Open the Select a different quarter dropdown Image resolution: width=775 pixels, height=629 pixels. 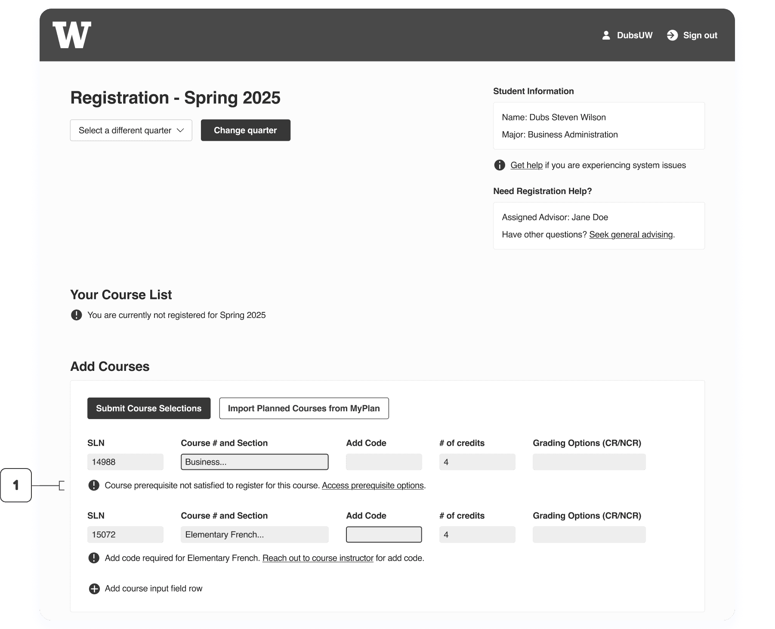coord(131,130)
